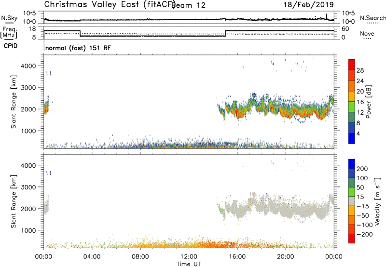
Task: Click the '1000' tick in the velocity panel
Action: tap(28, 231)
